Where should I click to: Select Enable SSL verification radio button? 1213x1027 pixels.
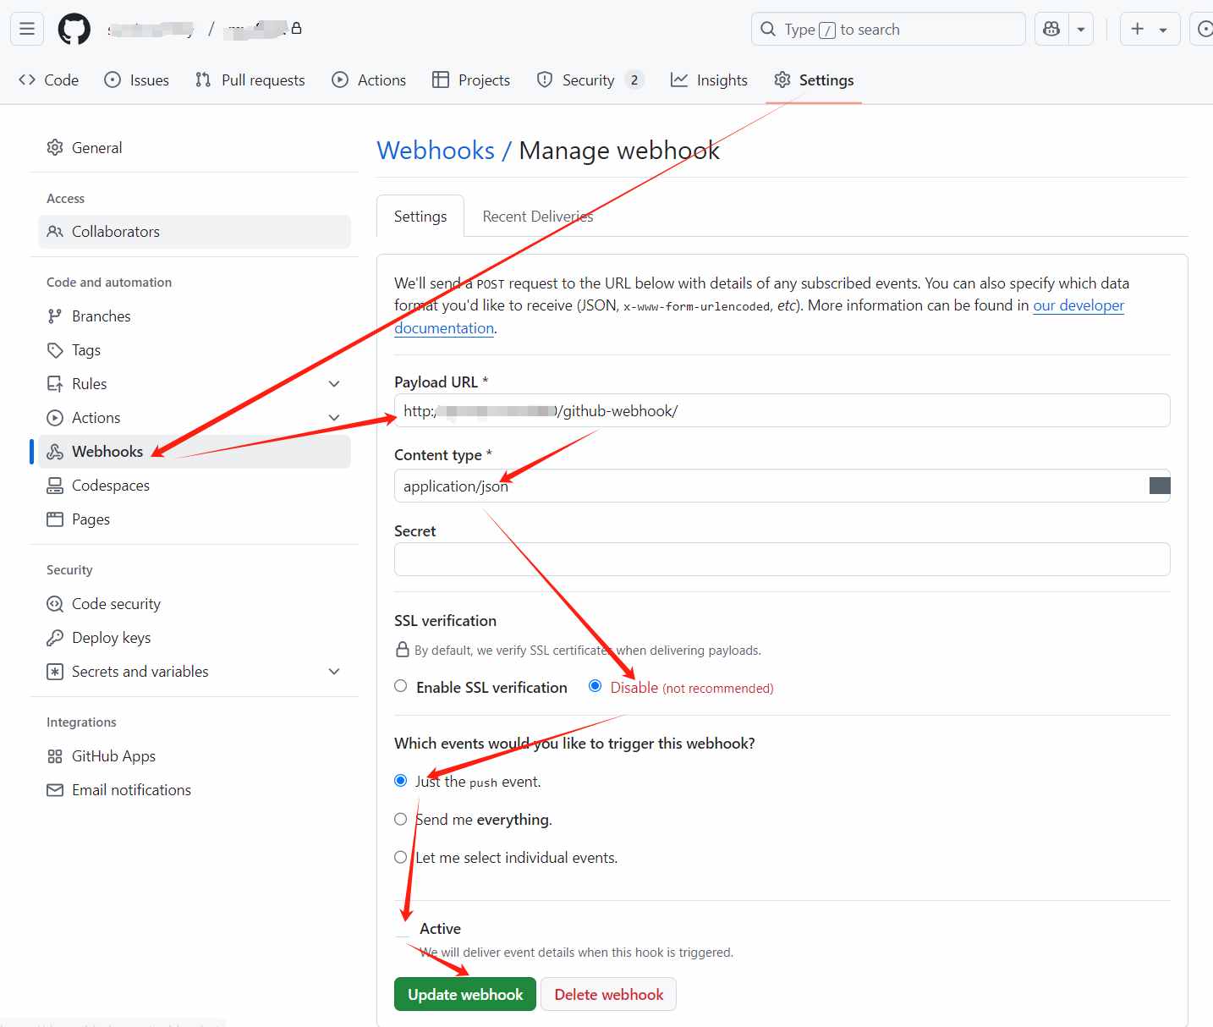click(x=401, y=686)
